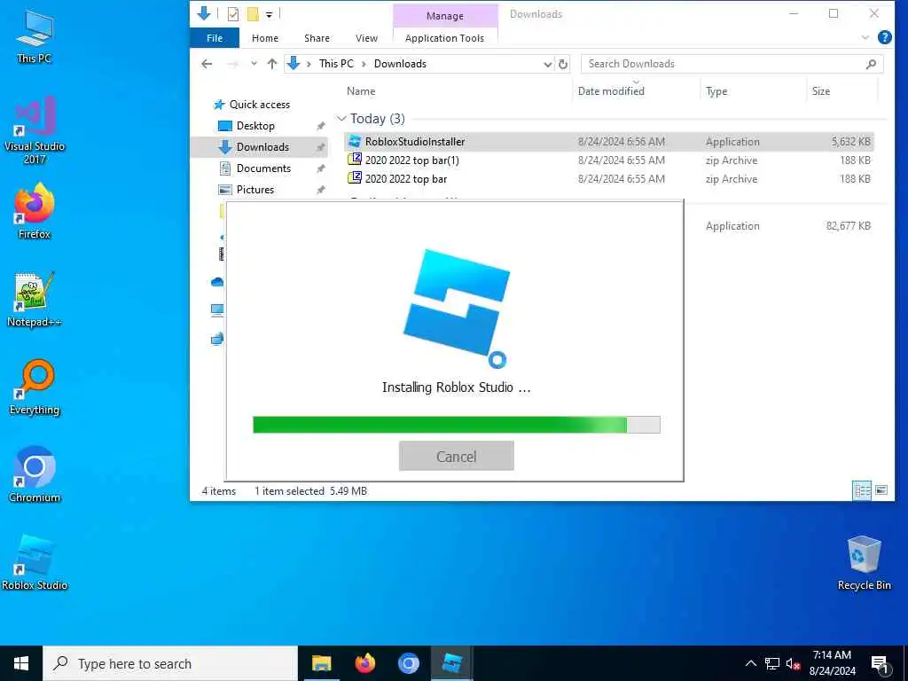This screenshot has width=908, height=681.
Task: Select Desktop in navigation pane
Action: (x=255, y=126)
